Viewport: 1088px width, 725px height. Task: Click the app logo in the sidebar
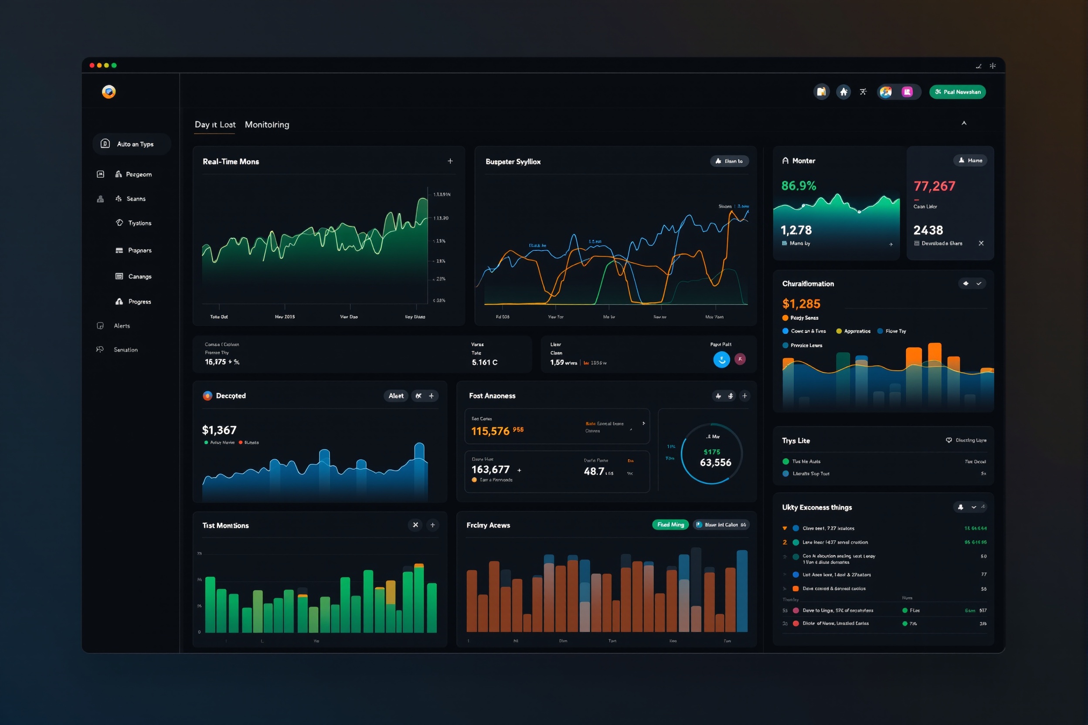(x=109, y=91)
